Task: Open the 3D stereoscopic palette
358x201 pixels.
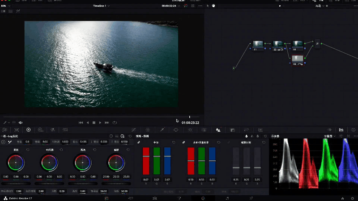Action: [260, 130]
